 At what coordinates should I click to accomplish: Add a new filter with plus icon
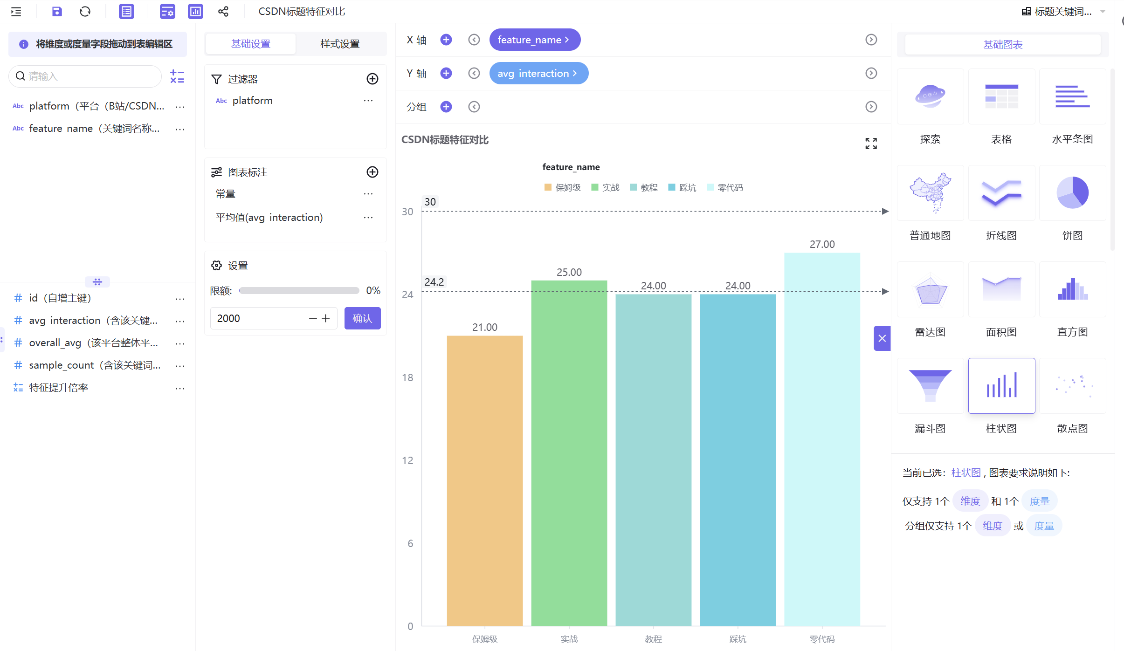(x=372, y=79)
